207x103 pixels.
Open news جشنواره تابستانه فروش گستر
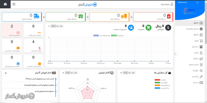pos(45,91)
